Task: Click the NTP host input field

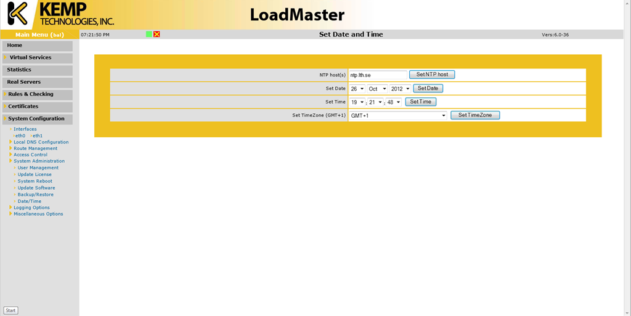Action: tap(378, 75)
